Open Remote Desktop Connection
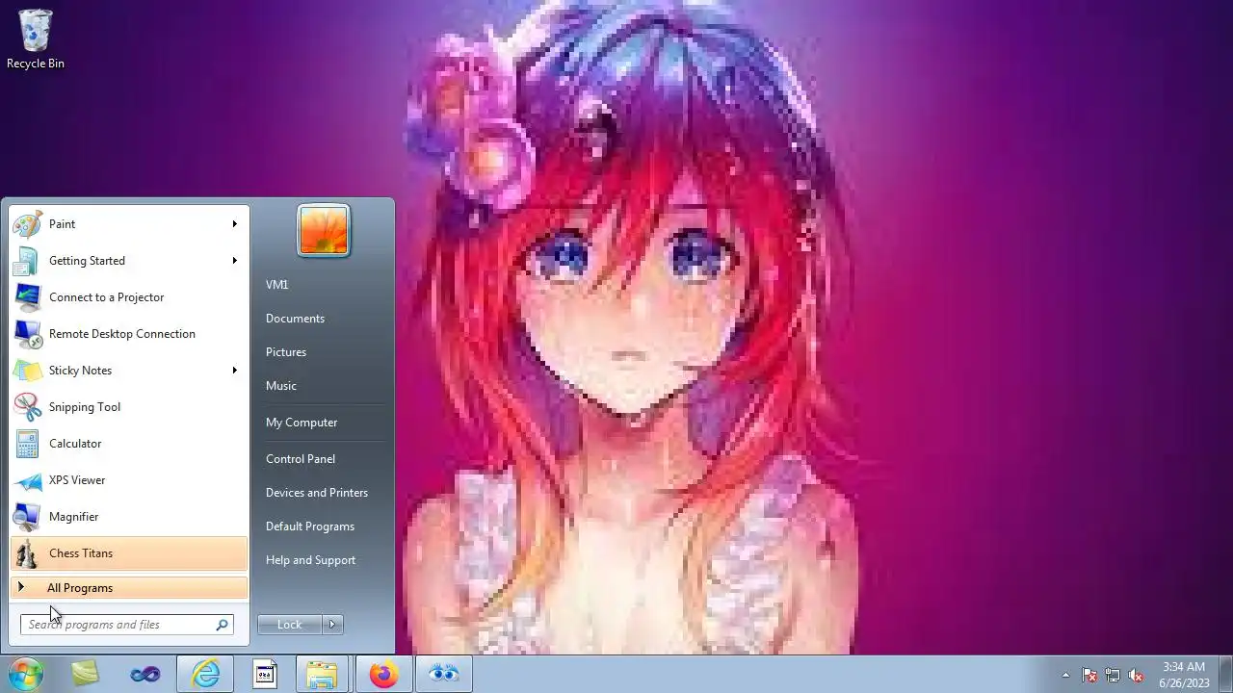This screenshot has width=1233, height=693. pyautogui.click(x=129, y=334)
